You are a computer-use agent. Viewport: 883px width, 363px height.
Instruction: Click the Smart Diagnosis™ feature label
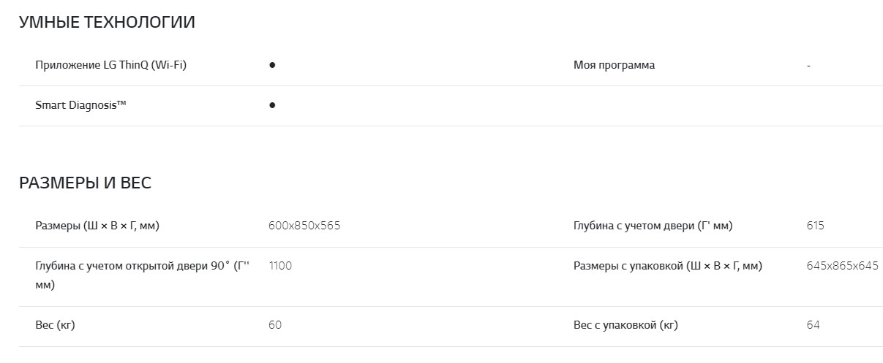point(80,105)
